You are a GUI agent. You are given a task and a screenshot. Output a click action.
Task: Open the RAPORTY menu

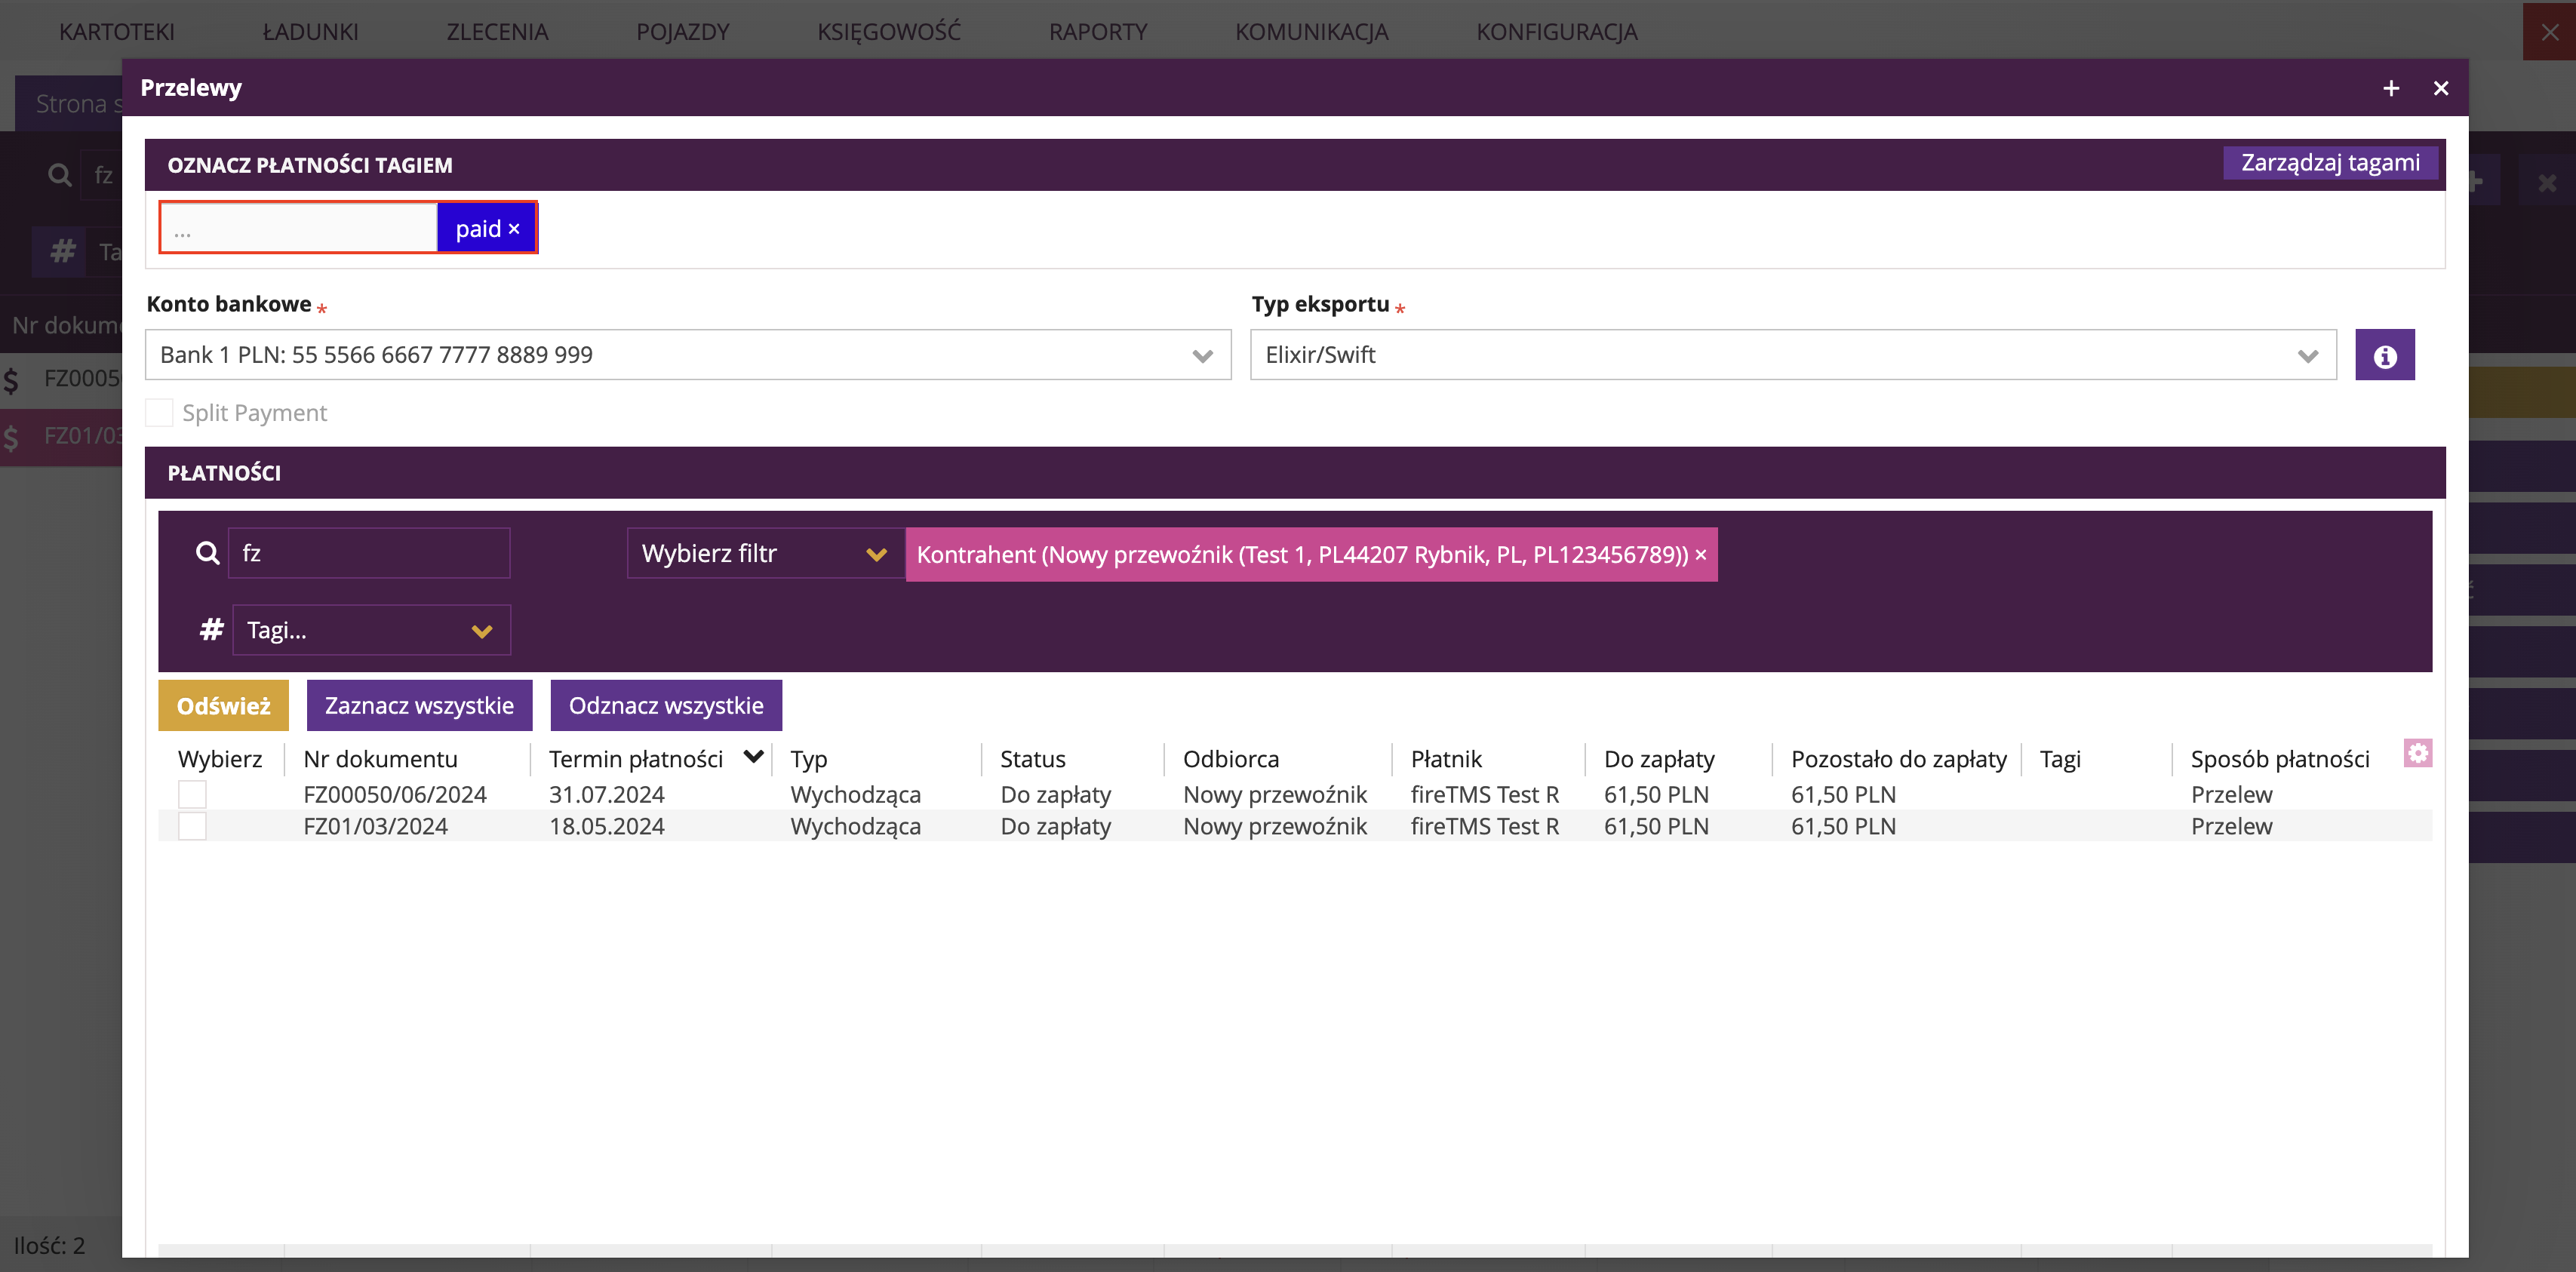[1097, 32]
